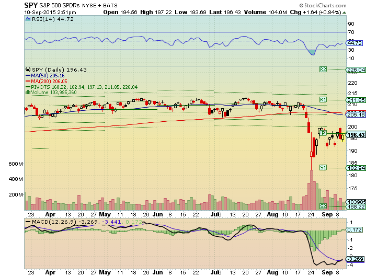Viewport: 366px width, 277px height.
Task: Click the 'RSI(14) 44.72' legend text
Action: tap(53, 19)
